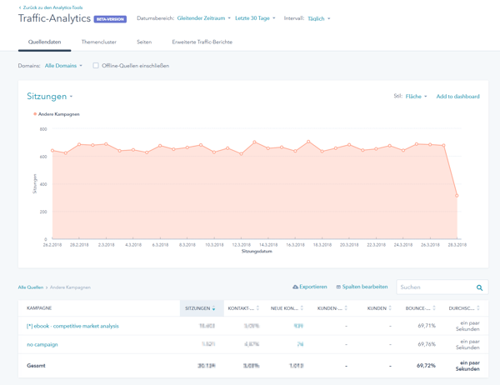
Task: Sort by the KUNDEN column arrows
Action: pyautogui.click(x=390, y=308)
